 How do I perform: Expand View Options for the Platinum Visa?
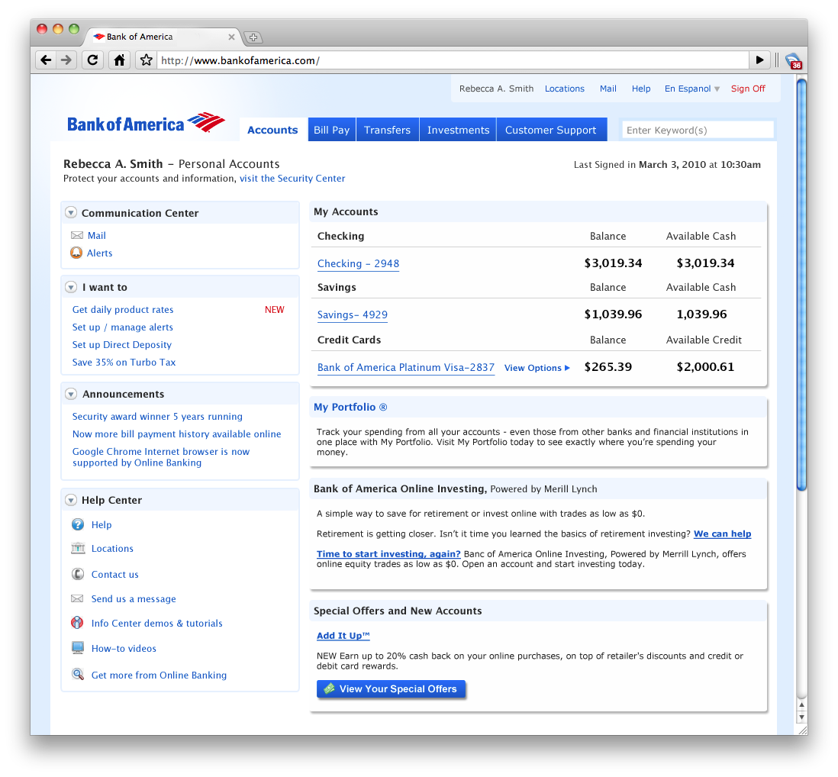(x=537, y=367)
